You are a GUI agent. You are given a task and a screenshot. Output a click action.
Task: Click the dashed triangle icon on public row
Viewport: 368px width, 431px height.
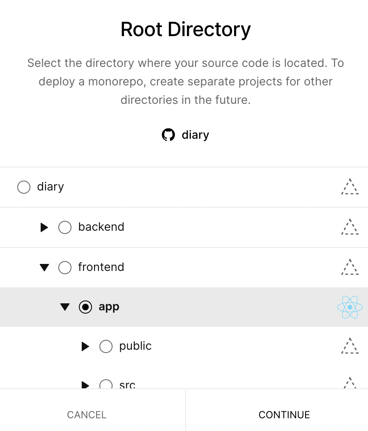point(350,346)
